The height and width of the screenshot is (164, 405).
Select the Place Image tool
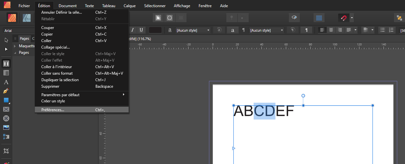6,127
